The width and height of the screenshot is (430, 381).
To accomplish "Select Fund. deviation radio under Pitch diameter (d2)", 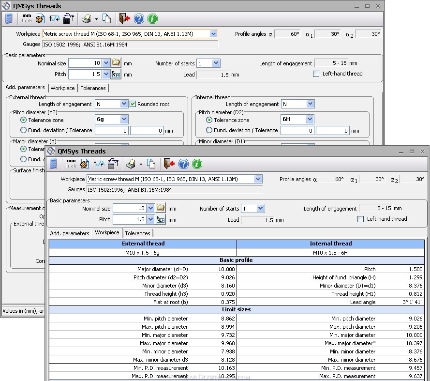I will tap(23, 130).
